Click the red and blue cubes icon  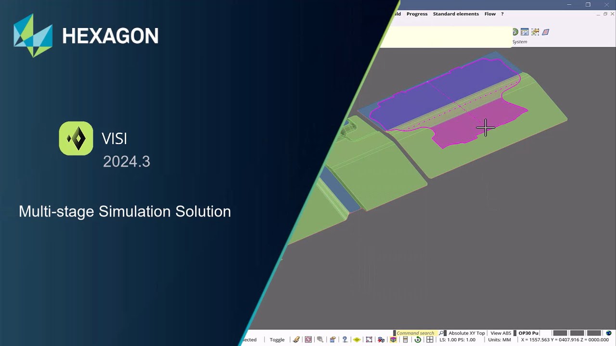pyautogui.click(x=381, y=339)
